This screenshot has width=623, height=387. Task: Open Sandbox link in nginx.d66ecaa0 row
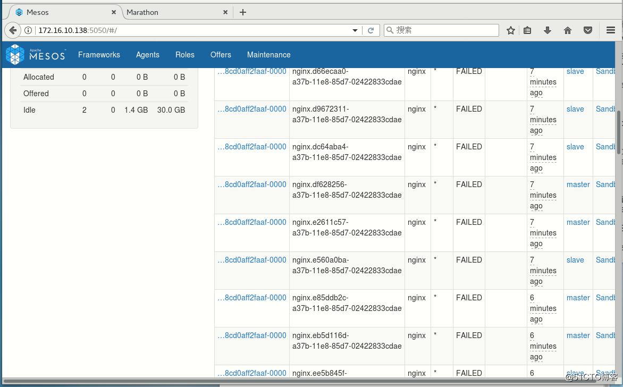[605, 72]
